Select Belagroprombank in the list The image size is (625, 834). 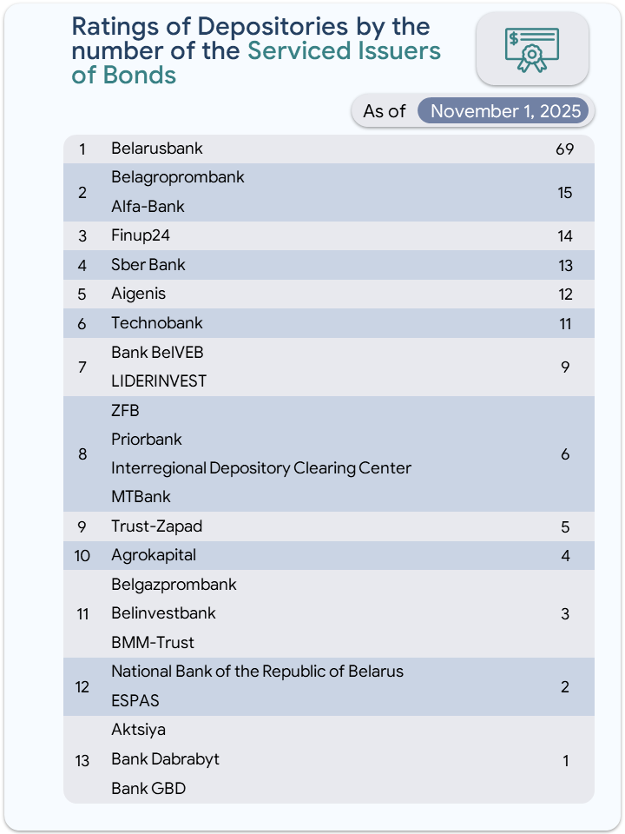click(178, 177)
